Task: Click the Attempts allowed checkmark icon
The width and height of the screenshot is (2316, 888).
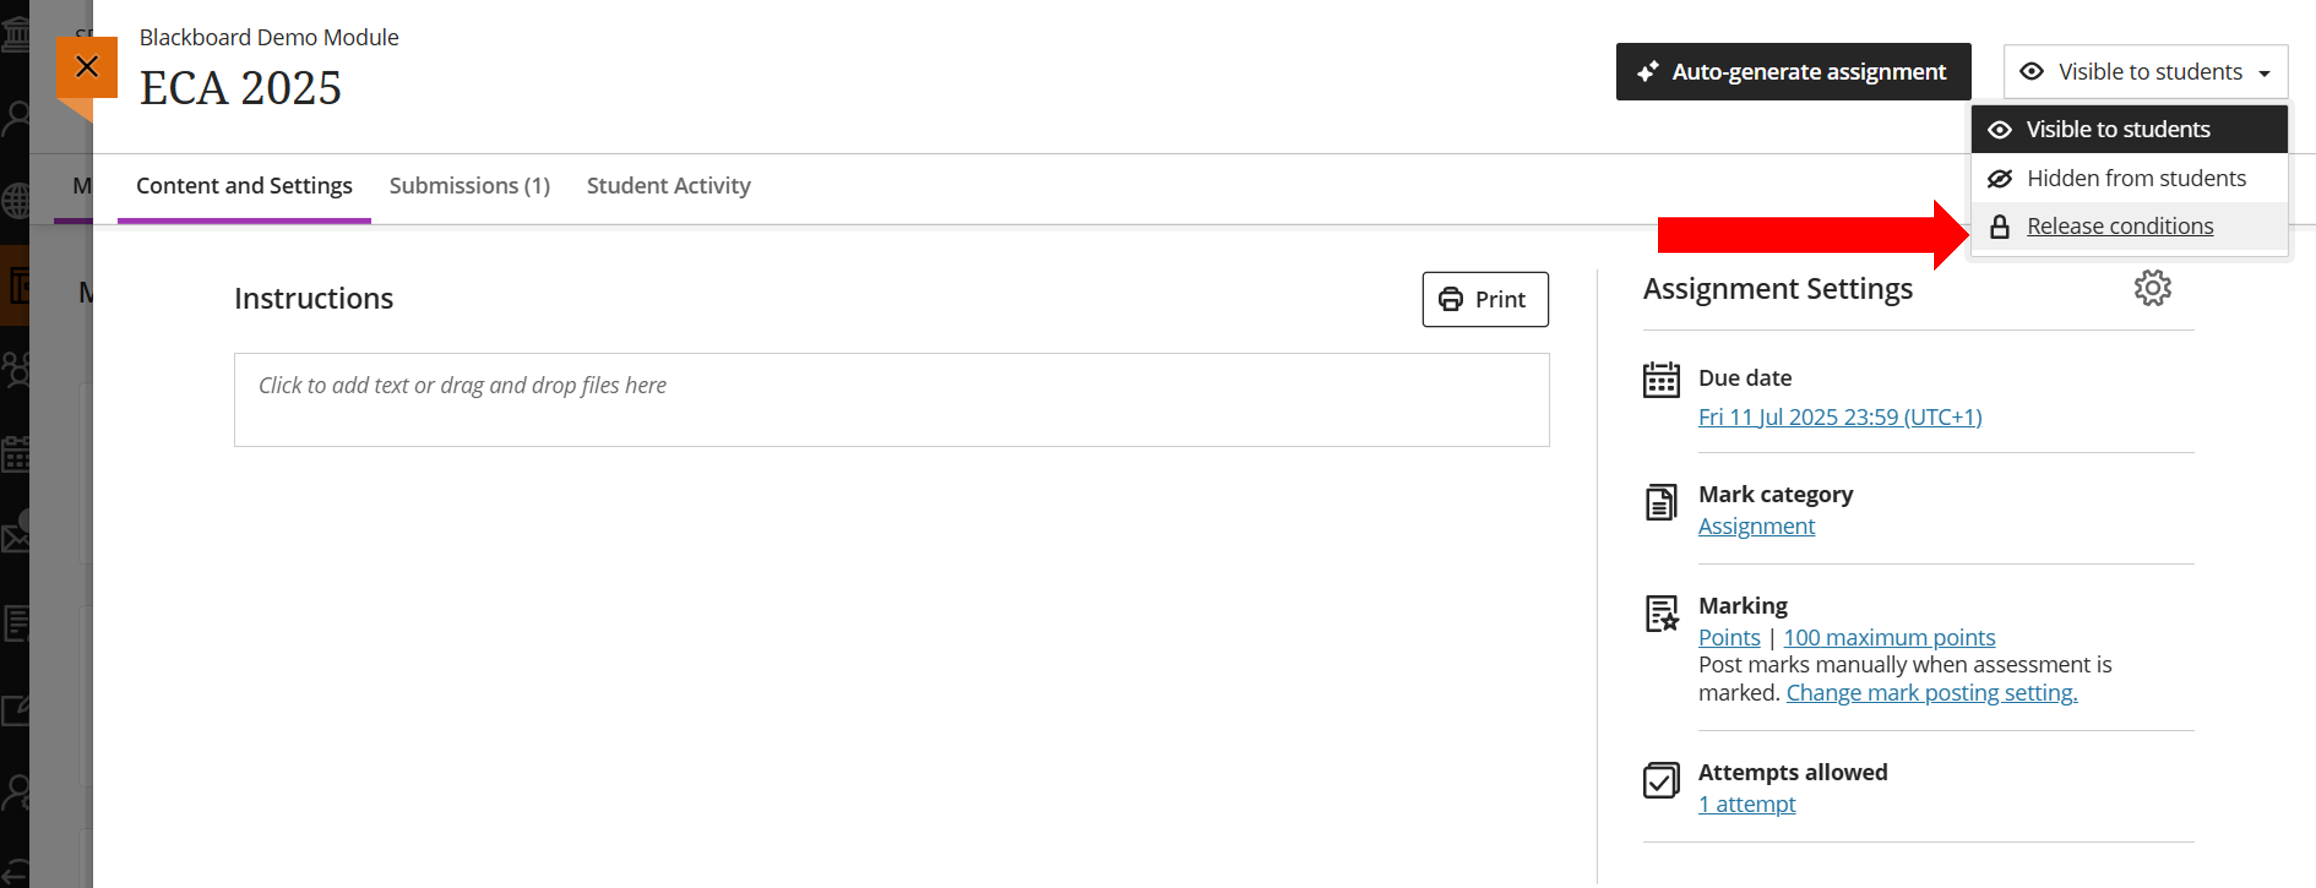Action: tap(1661, 780)
